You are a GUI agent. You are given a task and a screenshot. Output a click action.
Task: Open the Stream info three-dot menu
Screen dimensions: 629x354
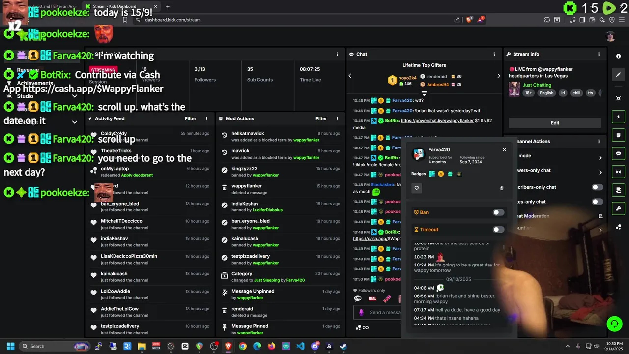[599, 54]
